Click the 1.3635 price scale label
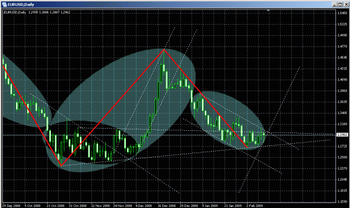This screenshot has height=208, width=350. 342,102
